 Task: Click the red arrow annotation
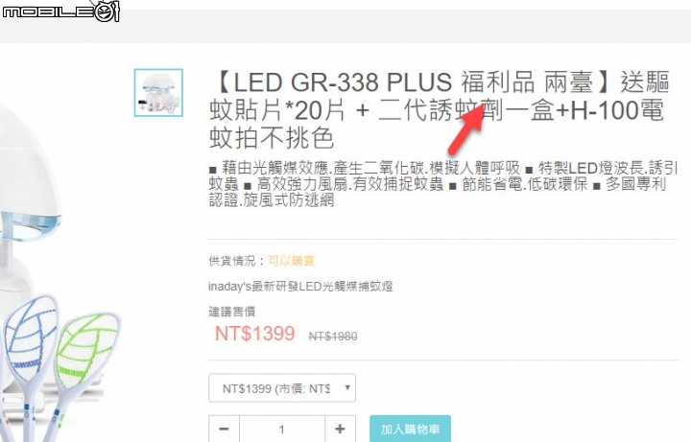[467, 130]
